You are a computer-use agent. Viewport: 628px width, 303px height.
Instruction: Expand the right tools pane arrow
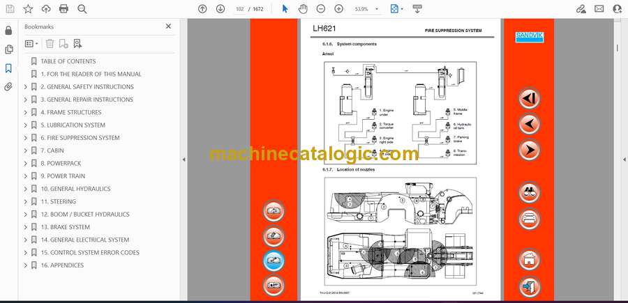tap(624, 160)
